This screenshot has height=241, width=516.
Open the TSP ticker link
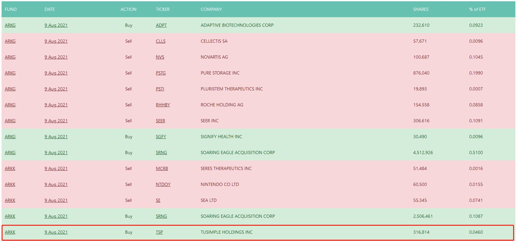click(x=159, y=232)
